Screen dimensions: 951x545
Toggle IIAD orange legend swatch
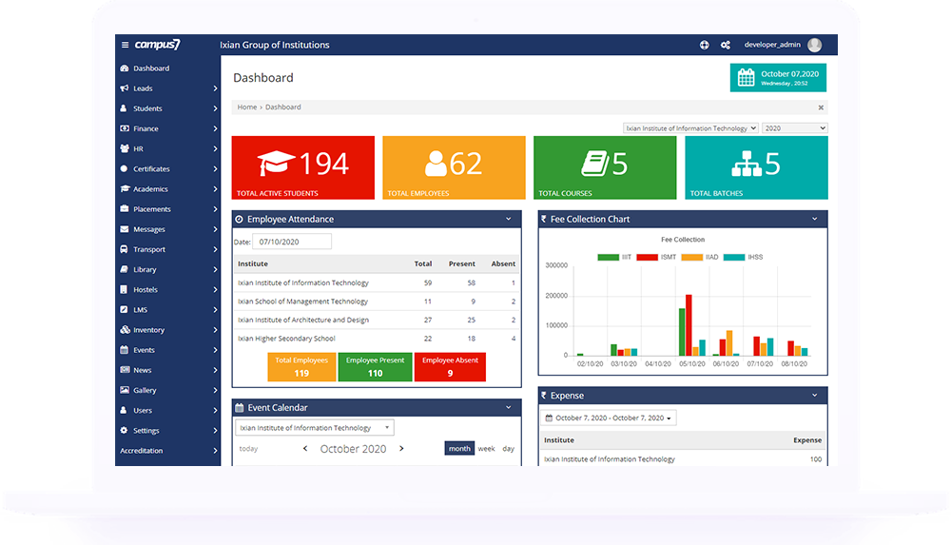pyautogui.click(x=692, y=258)
